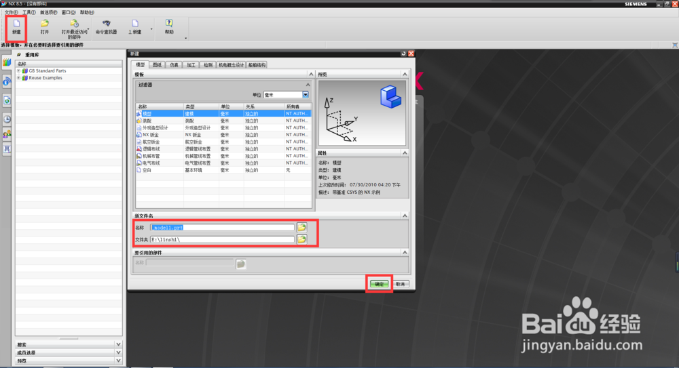Open dropdown arrow next to 打开最近访问的部件
Screen dimensions: 679x368
pos(88,29)
